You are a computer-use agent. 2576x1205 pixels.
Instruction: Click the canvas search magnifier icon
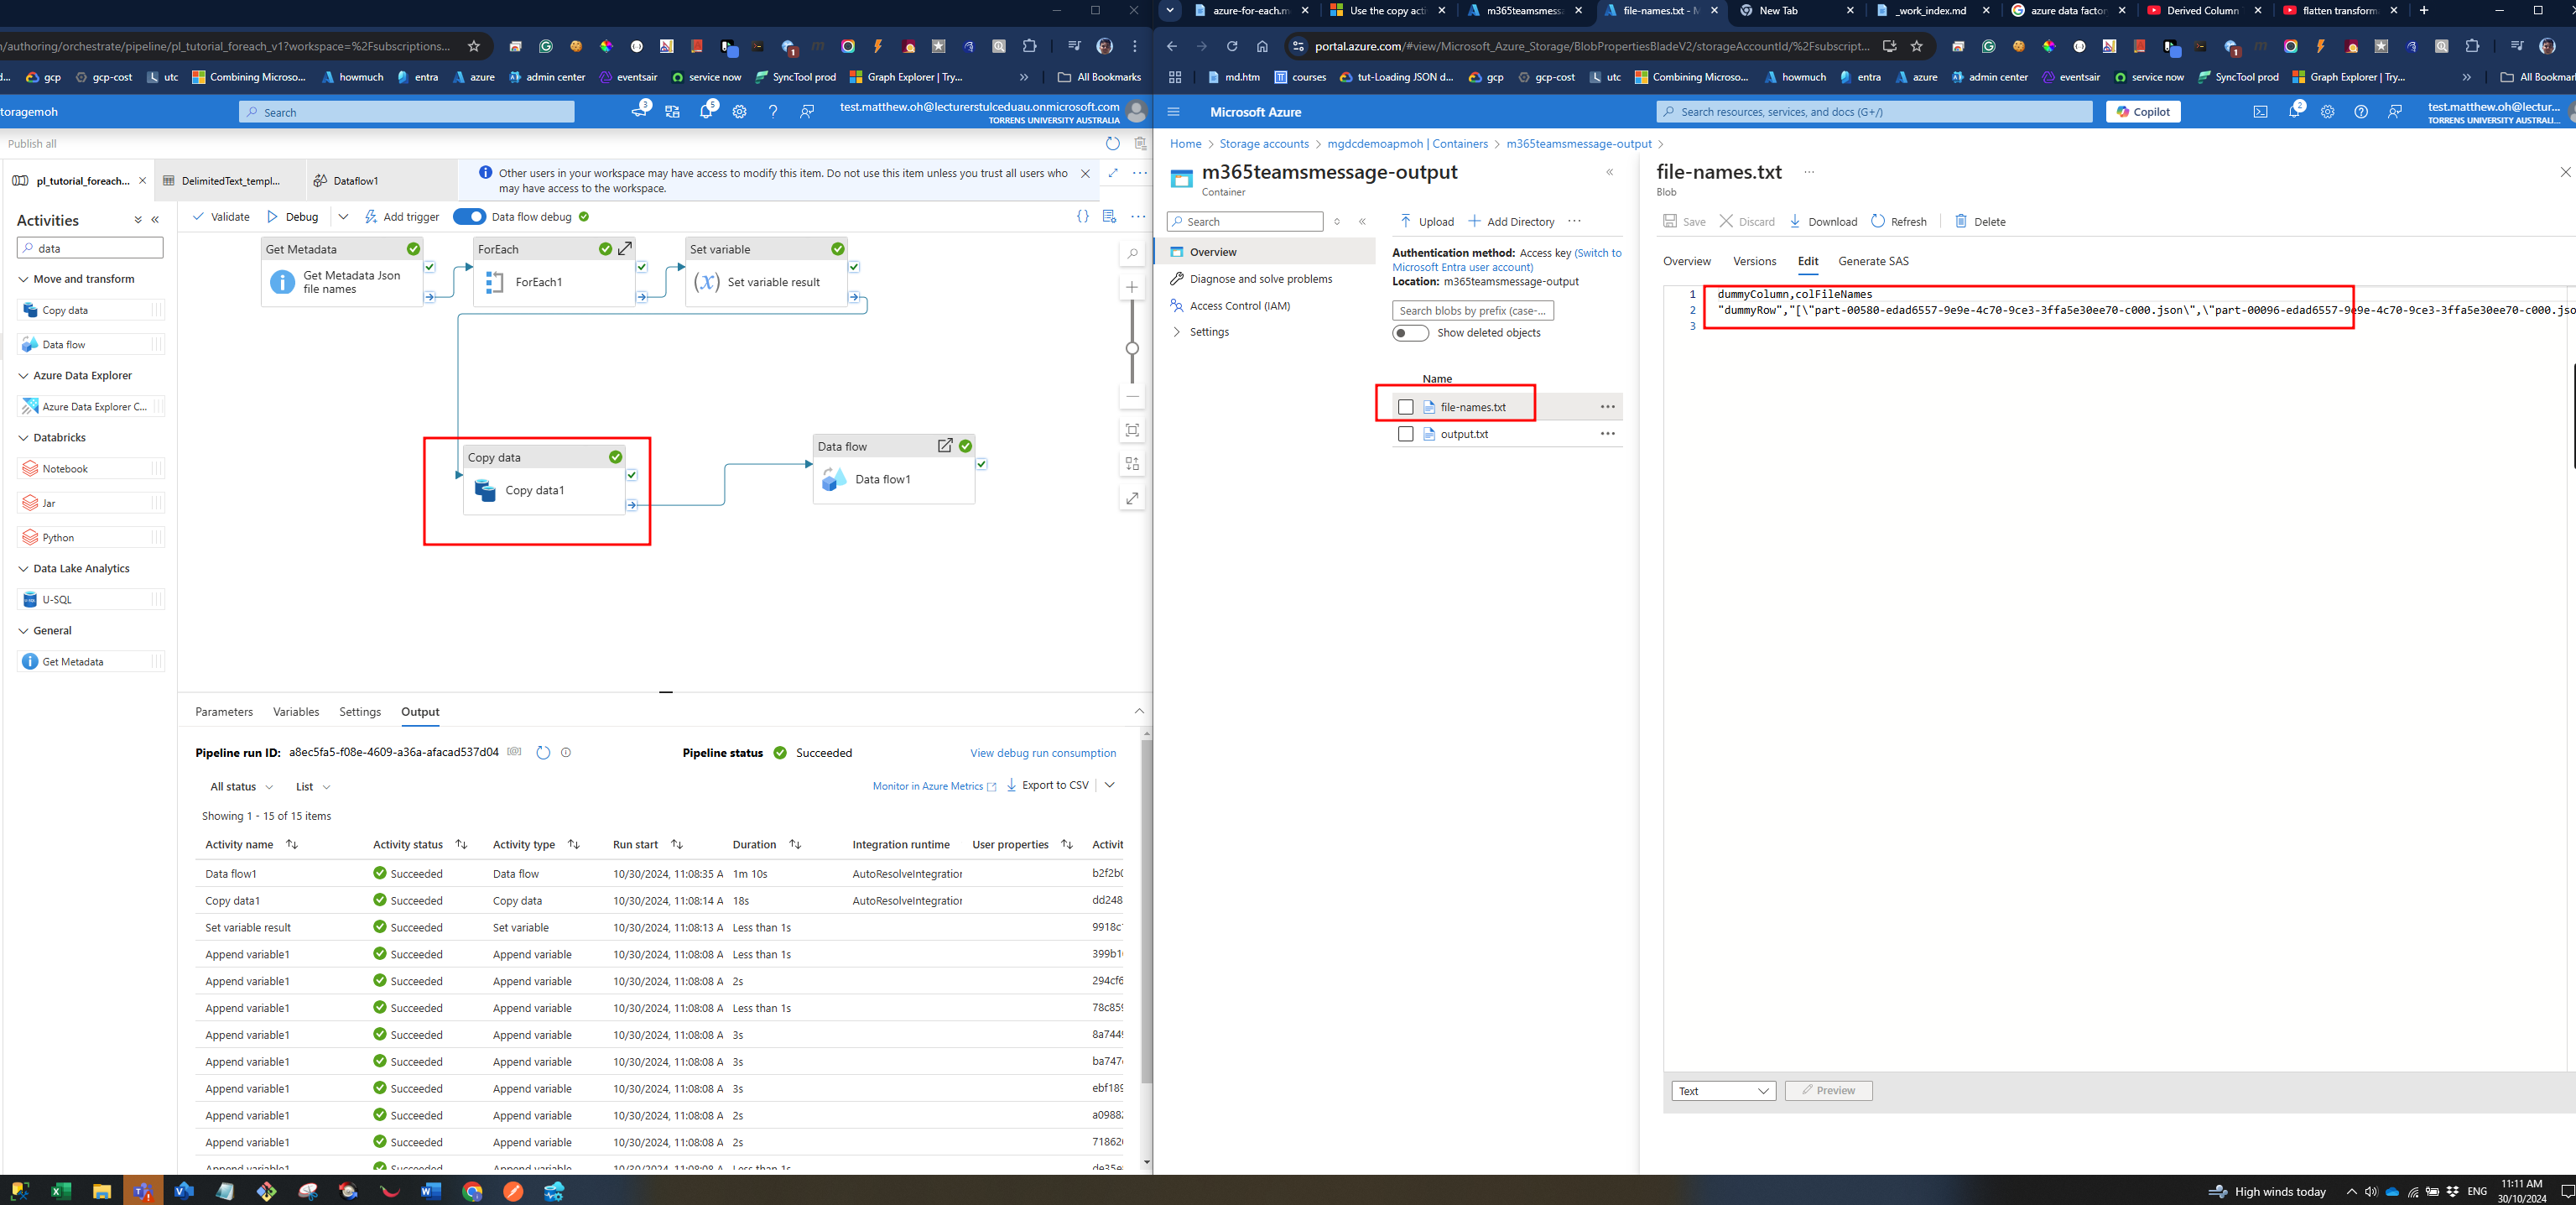[x=1132, y=254]
